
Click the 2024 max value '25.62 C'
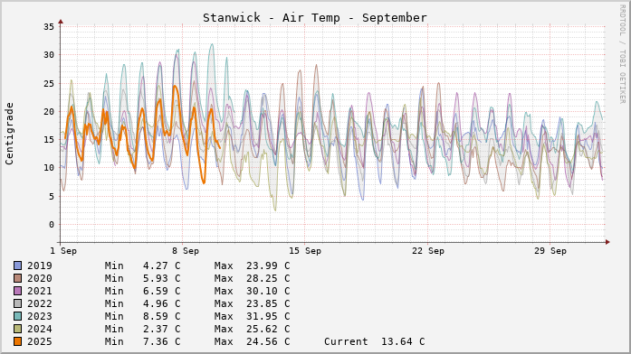[x=268, y=329]
